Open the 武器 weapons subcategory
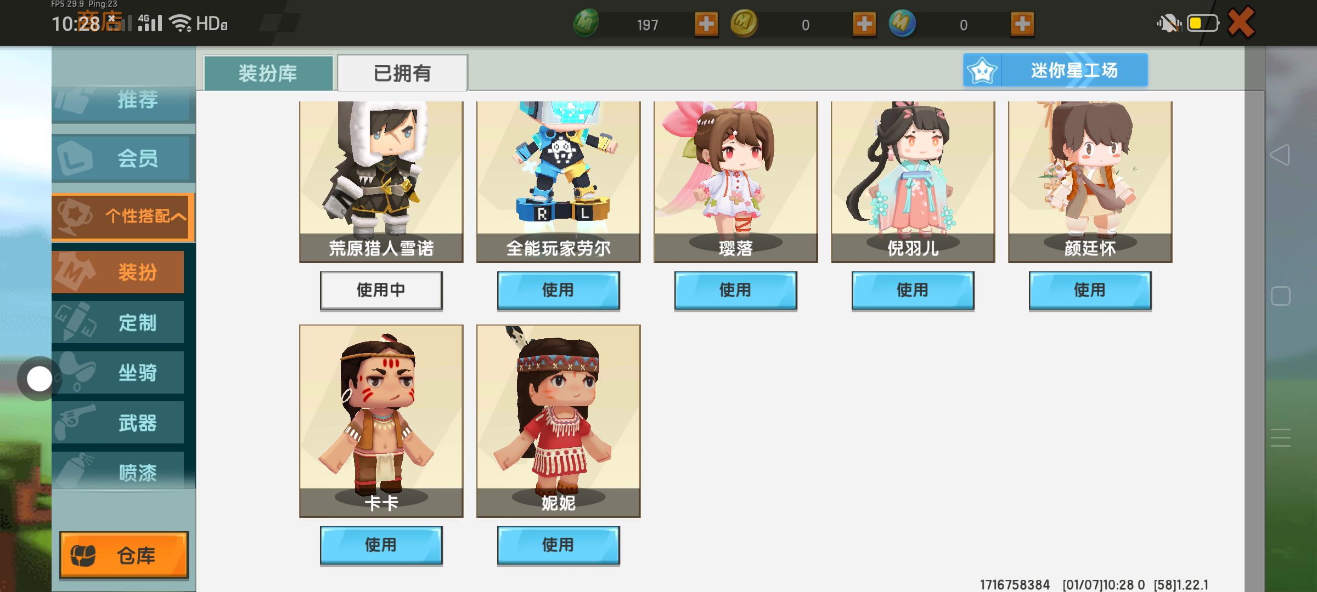The width and height of the screenshot is (1317, 592). tap(118, 423)
